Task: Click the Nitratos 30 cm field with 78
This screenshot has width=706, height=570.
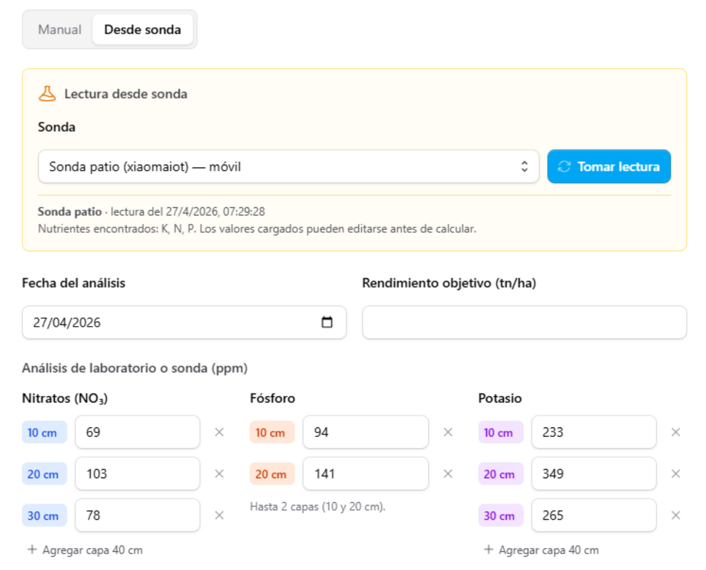Action: 137,515
